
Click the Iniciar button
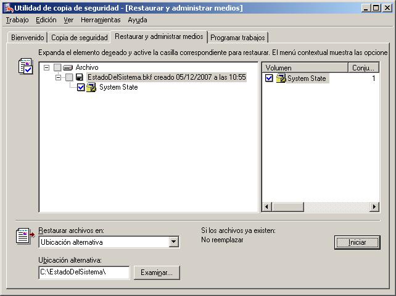click(357, 242)
